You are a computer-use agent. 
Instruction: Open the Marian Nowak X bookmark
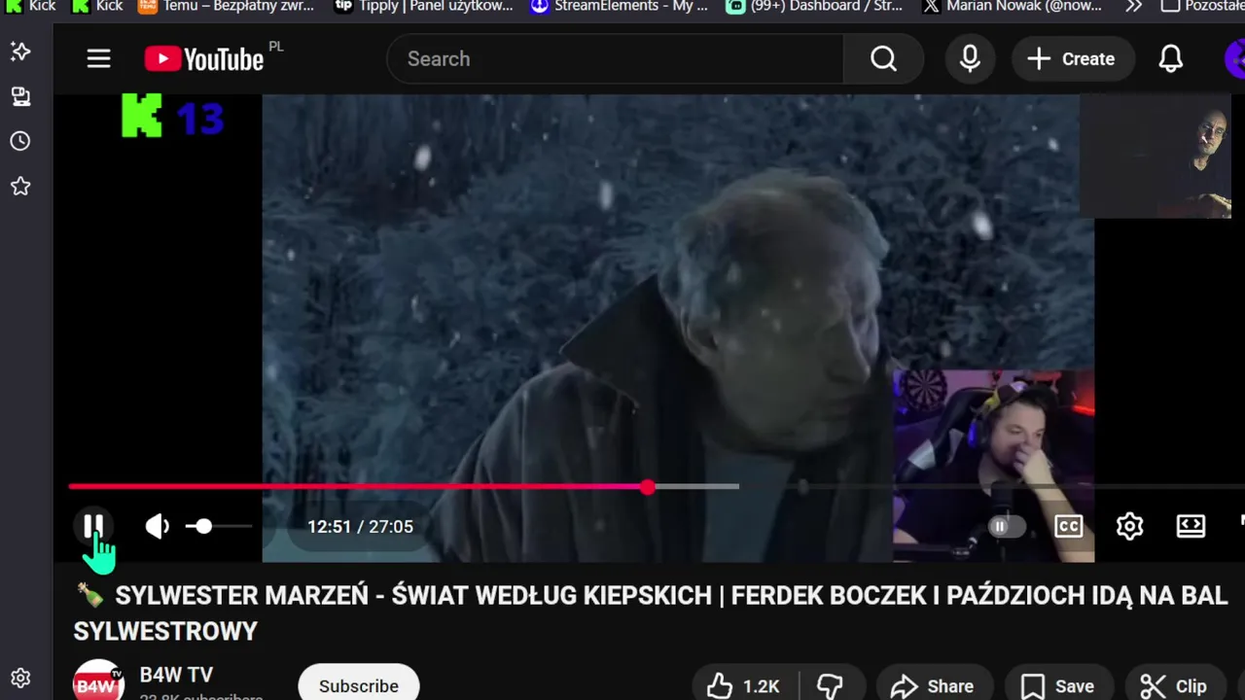(x=1012, y=7)
